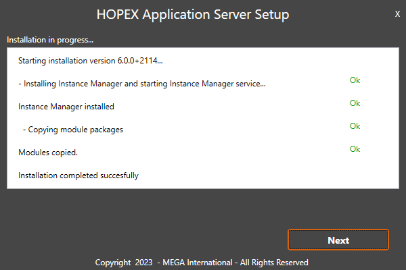The image size is (406, 270).
Task: Close the setup window with X
Action: click(397, 14)
